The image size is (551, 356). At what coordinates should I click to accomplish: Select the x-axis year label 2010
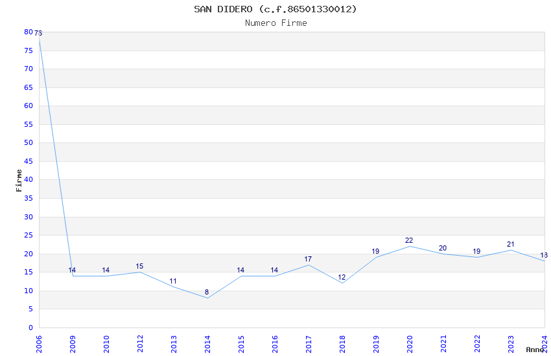tap(106, 344)
